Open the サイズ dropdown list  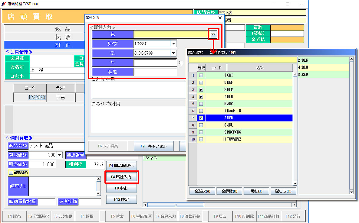(x=173, y=44)
